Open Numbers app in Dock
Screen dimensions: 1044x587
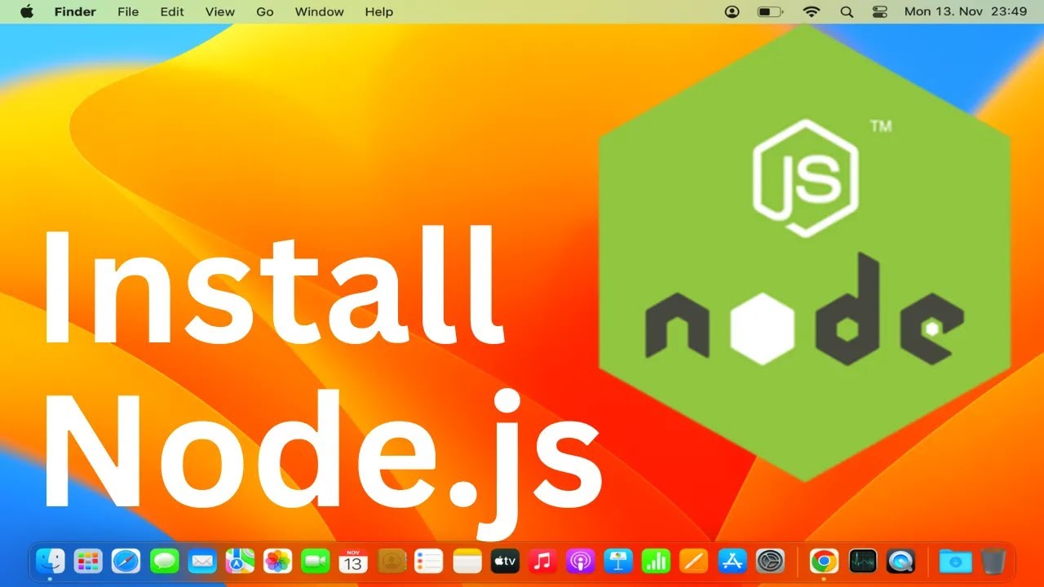(x=656, y=561)
